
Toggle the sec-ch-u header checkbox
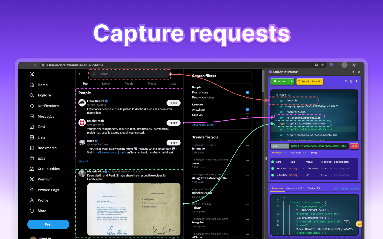273,168
